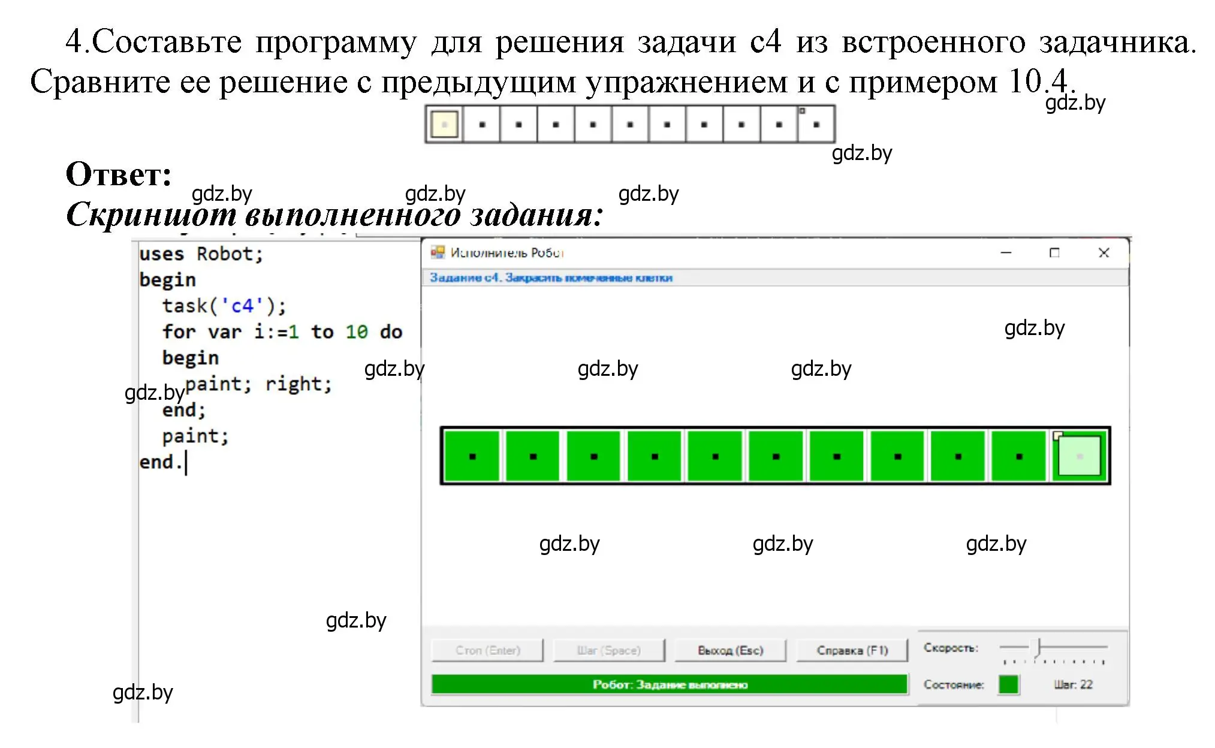
Task: Click the 'end;' line closing the loop
Action: (x=183, y=411)
